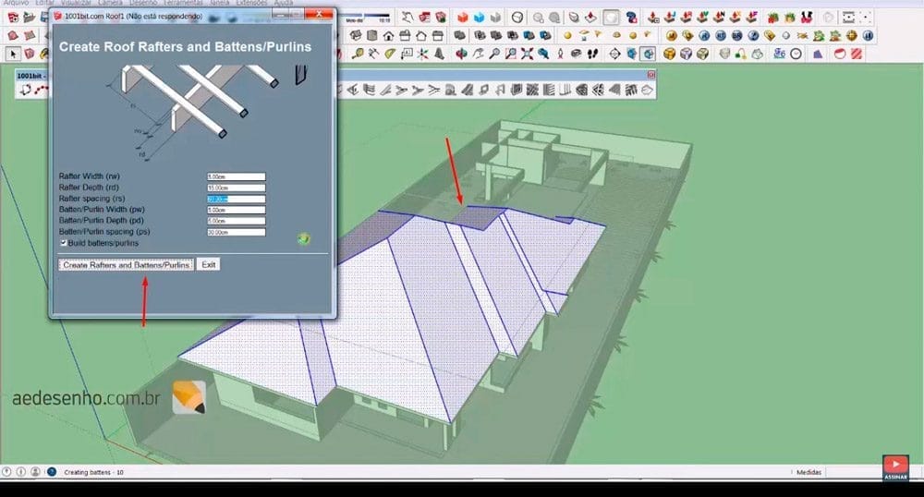Click the yellow sphere icon in second toolbar row
This screenshot has width=924, height=497.
coord(567,35)
